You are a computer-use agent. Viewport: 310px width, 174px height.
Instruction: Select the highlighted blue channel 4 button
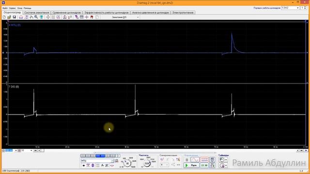[x=100, y=156]
